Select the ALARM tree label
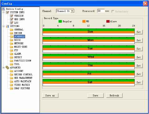Image resolution: width=149 pixels, height=114 pixels. [x=18, y=54]
